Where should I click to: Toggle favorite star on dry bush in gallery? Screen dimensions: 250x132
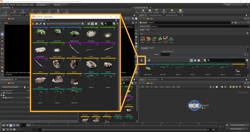(x=97, y=29)
